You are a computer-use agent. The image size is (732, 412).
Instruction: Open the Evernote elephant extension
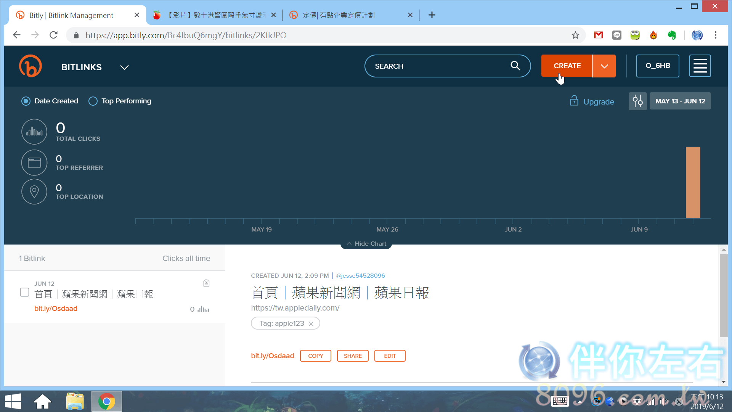click(672, 35)
